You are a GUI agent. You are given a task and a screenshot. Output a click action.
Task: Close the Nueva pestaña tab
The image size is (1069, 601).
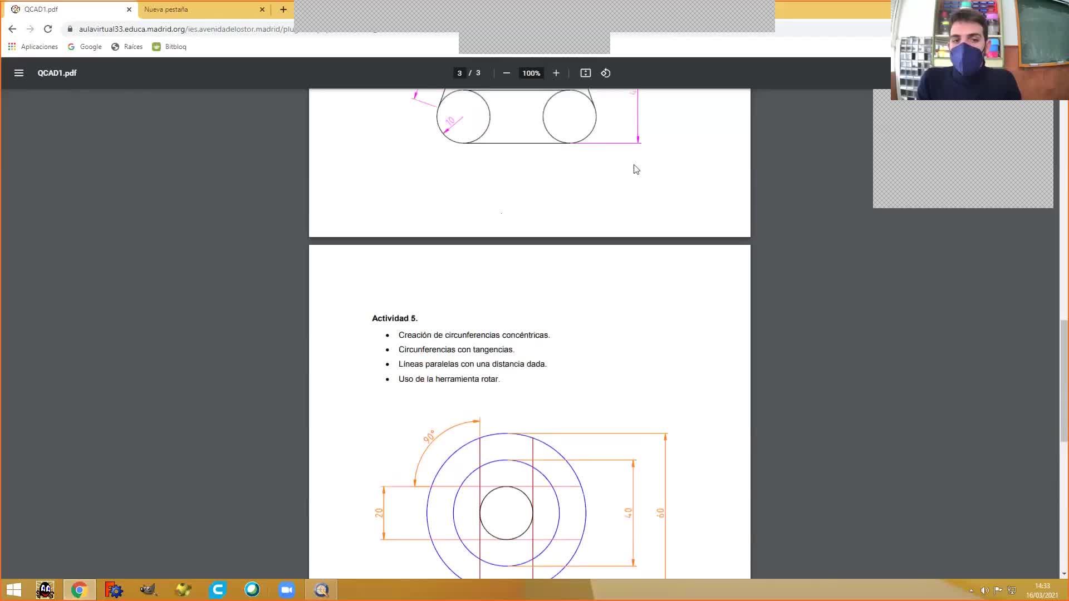tap(262, 9)
